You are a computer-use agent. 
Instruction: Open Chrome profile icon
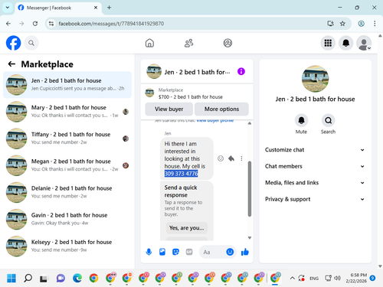click(361, 24)
